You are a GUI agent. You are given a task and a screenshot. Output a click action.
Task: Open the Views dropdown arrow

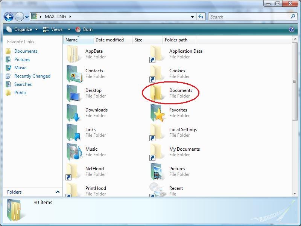[x=69, y=29]
